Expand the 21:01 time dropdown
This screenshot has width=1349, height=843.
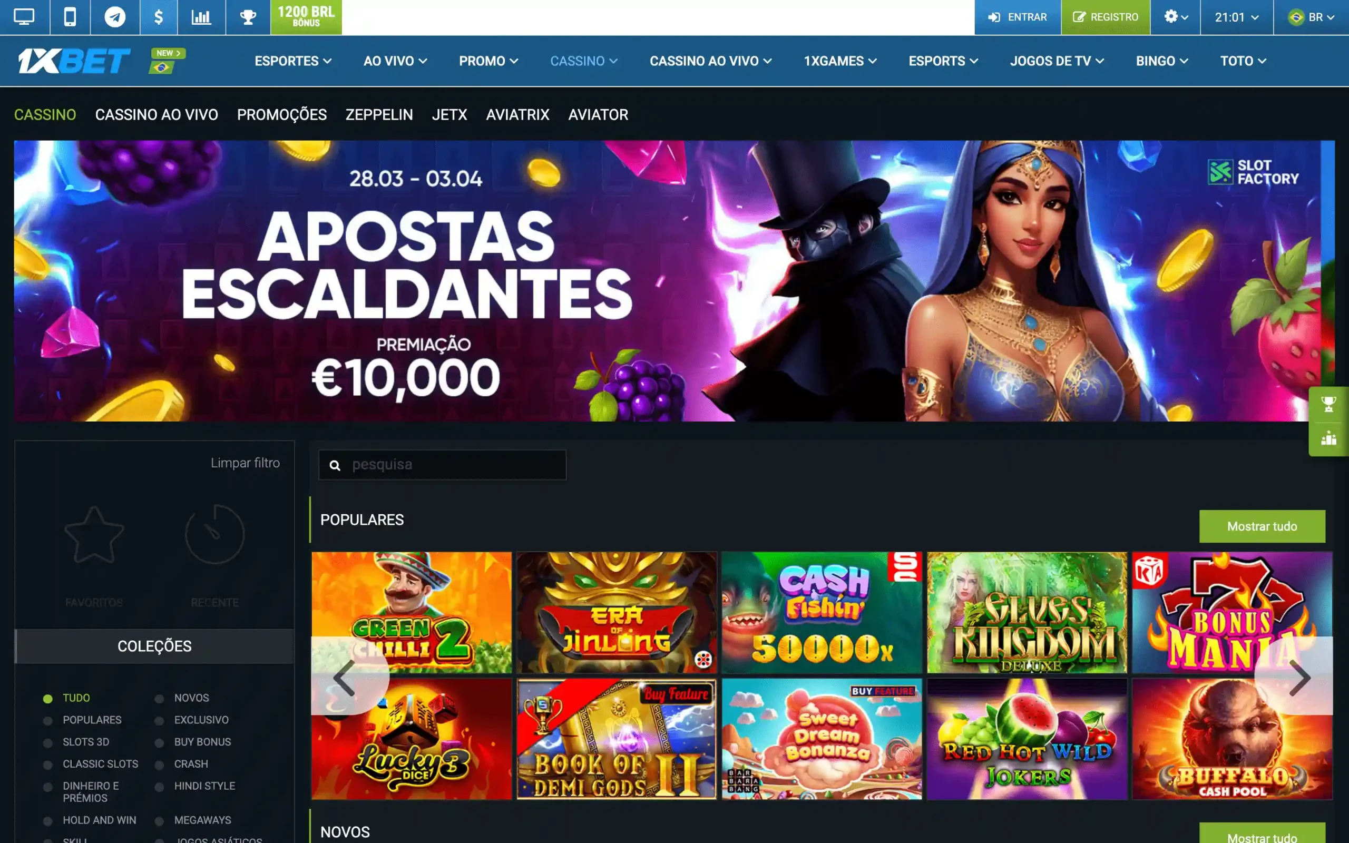click(x=1236, y=17)
